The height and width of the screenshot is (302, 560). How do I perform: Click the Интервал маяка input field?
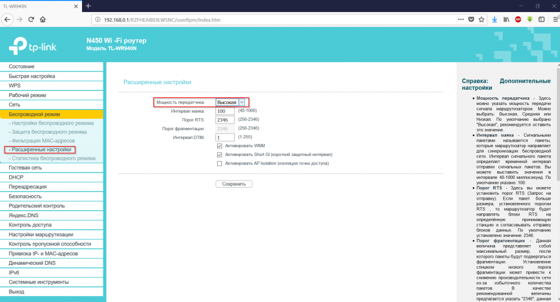tap(225, 111)
